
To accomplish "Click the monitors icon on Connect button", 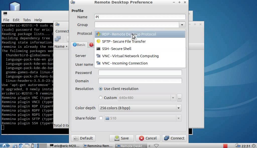I will [x=167, y=138].
